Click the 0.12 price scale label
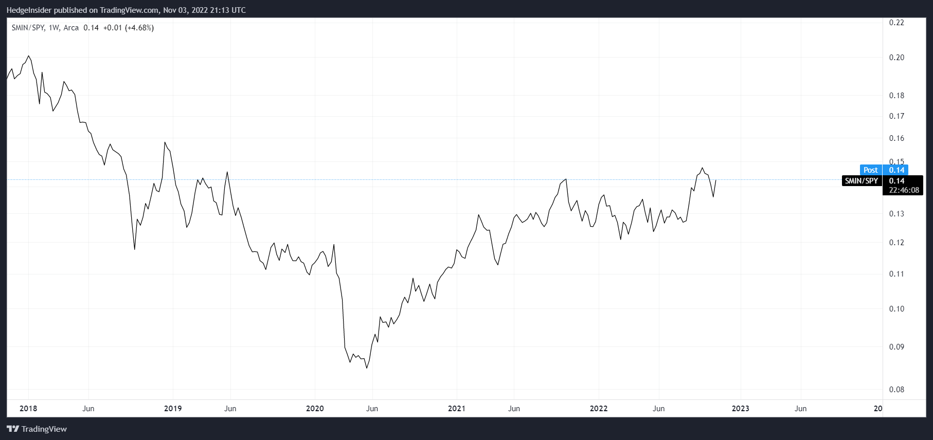This screenshot has height=440, width=933. point(896,243)
